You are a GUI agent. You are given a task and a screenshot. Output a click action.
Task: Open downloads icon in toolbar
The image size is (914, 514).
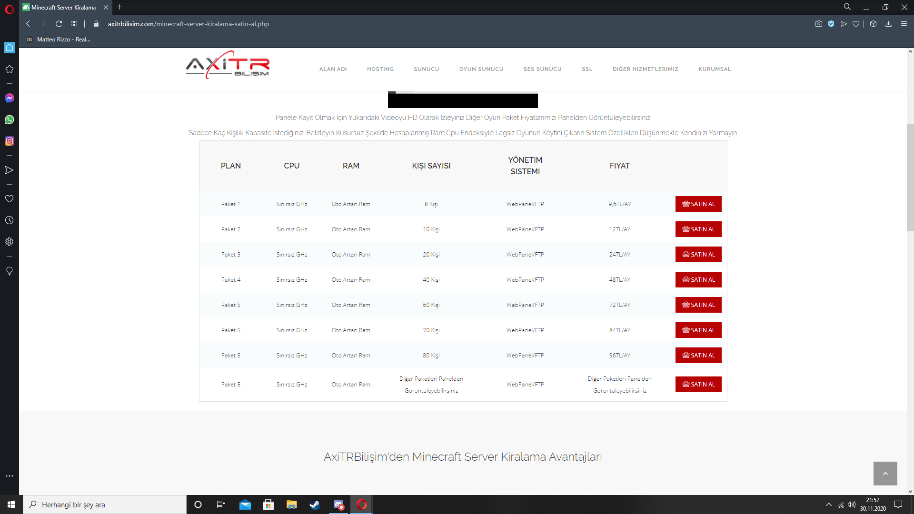888,24
